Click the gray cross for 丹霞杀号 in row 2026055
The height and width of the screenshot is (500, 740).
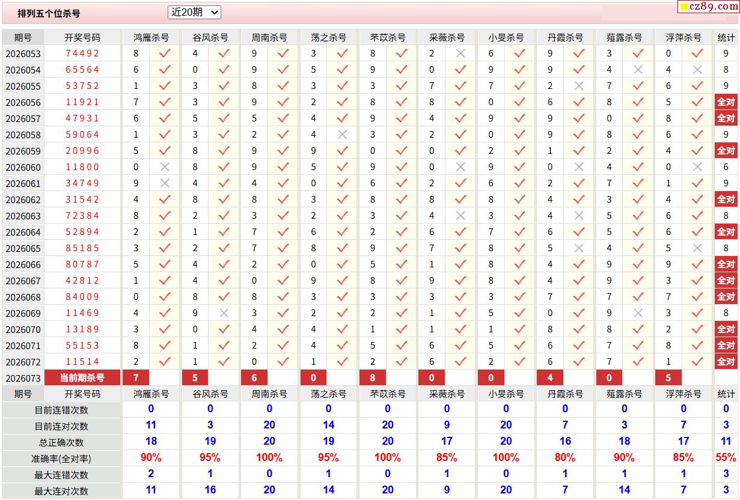coord(579,86)
